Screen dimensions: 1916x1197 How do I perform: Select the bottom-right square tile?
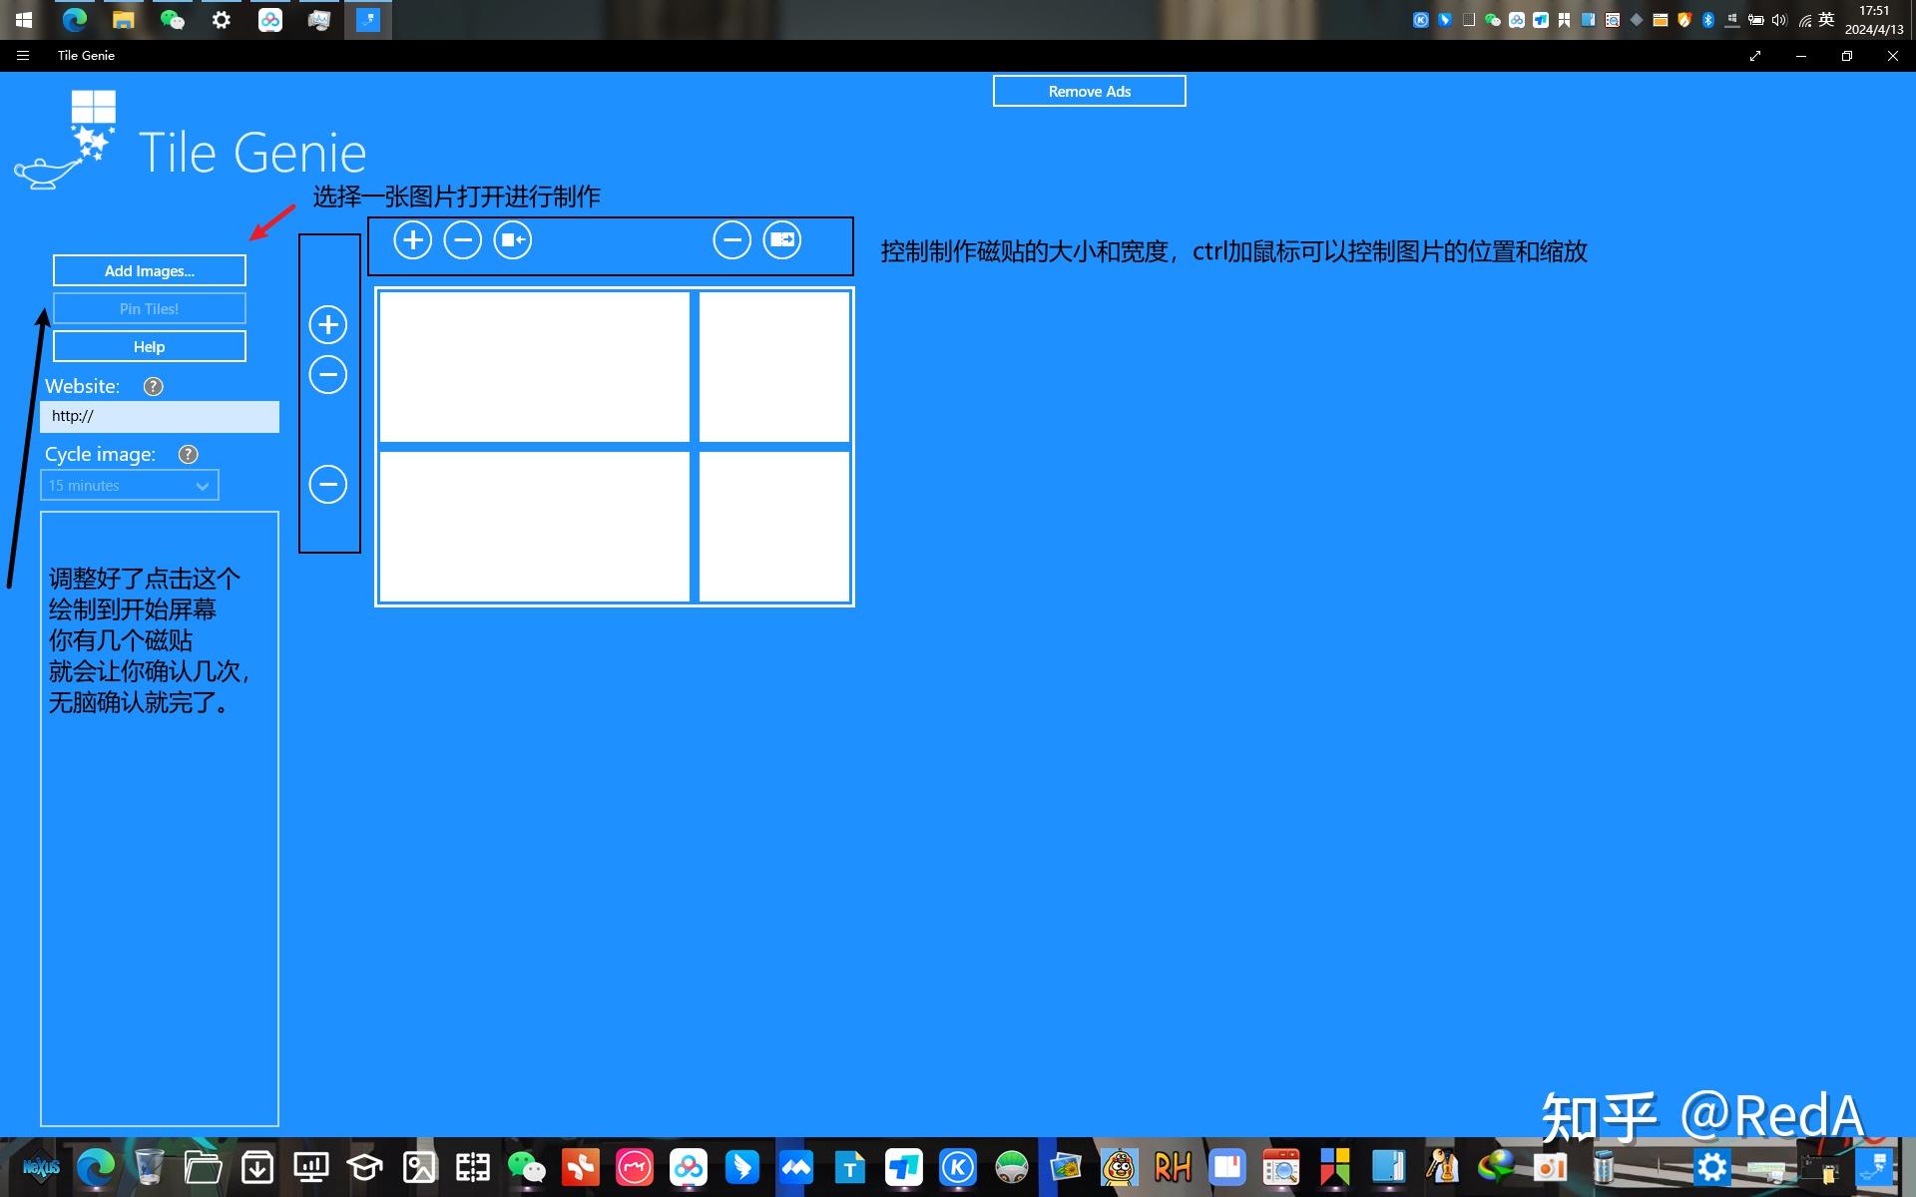pos(774,527)
